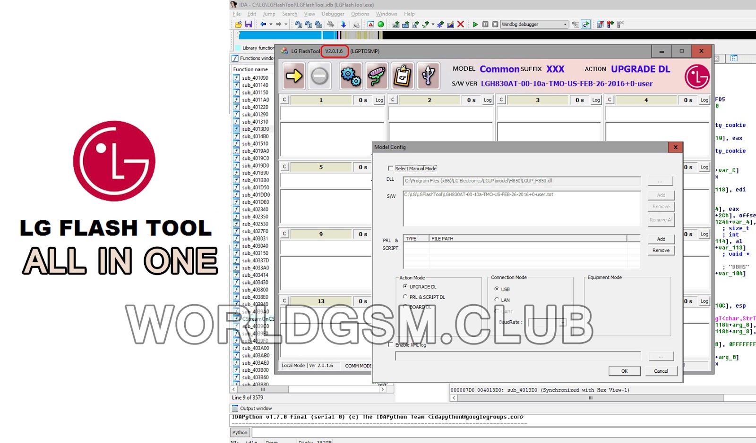The width and height of the screenshot is (756, 443).
Task: Click the red warning triangle toolbar icon
Action: [x=371, y=24]
